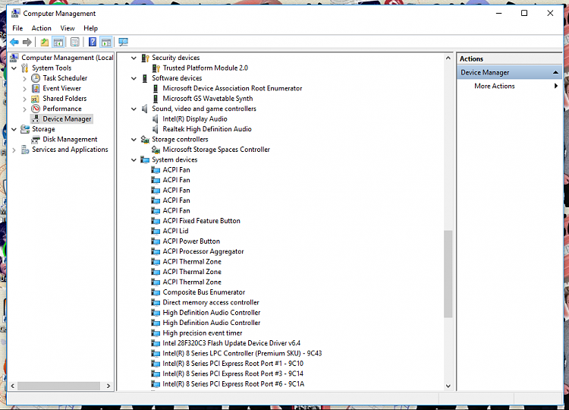This screenshot has width=569, height=410.
Task: Click the Performance icon
Action: pyautogui.click(x=36, y=109)
